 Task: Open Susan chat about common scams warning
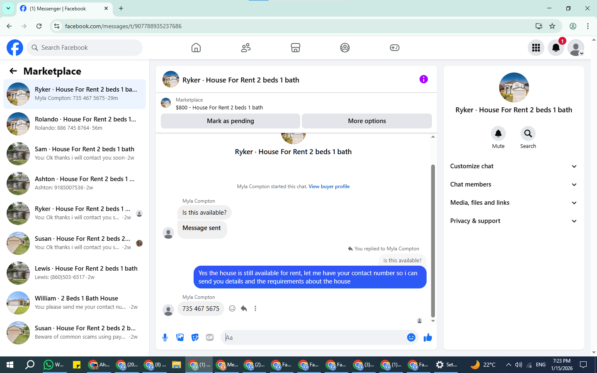[x=75, y=333]
